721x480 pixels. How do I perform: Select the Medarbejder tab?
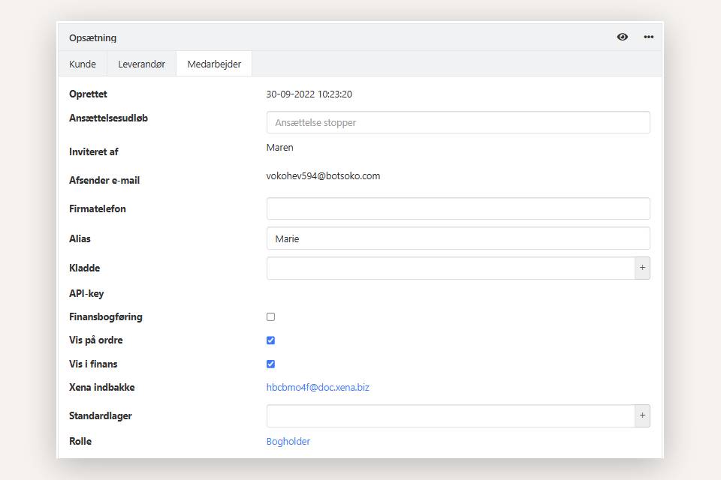coord(214,64)
